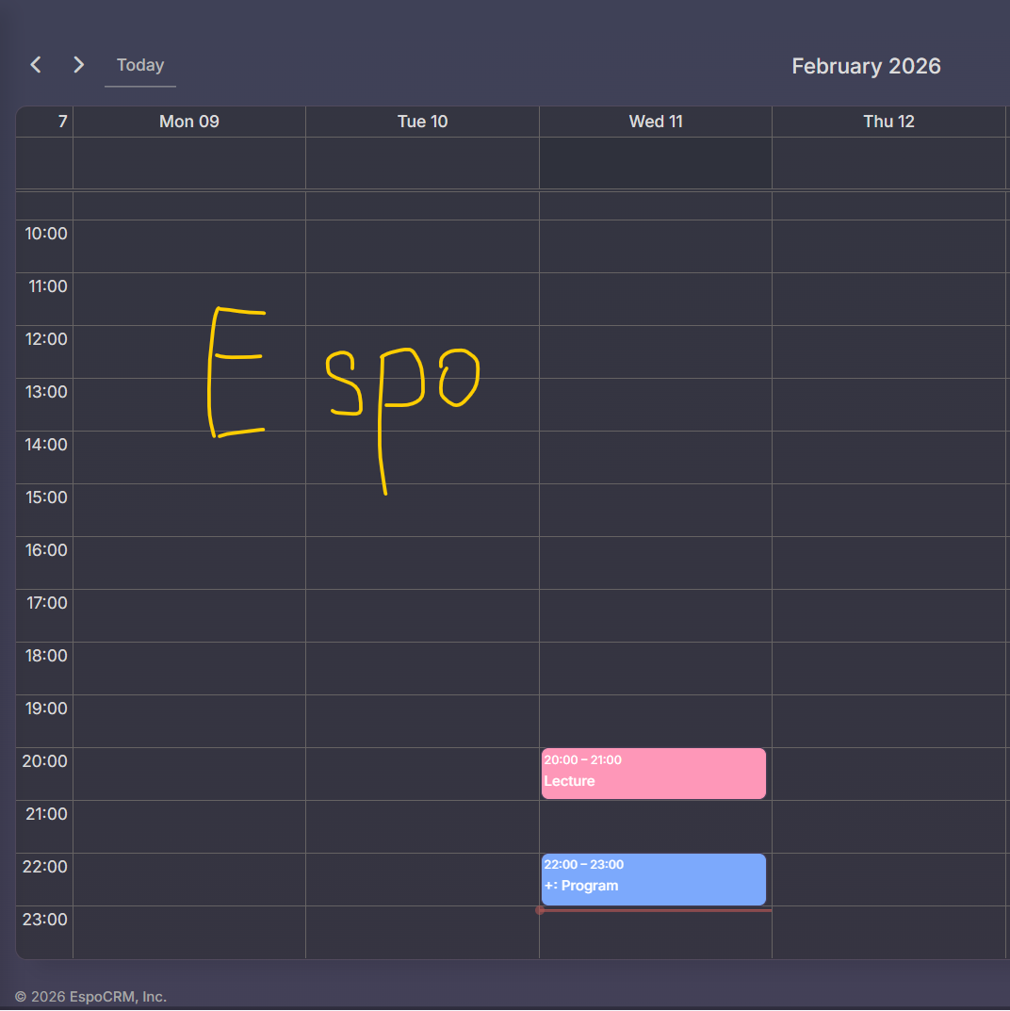Open the Program event at 22:00
This screenshot has width=1010, height=1011.
pos(654,879)
